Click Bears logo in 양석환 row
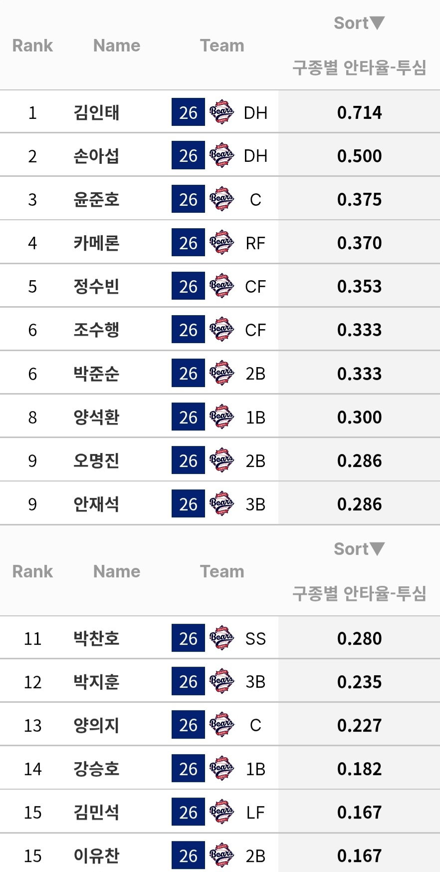This screenshot has height=872, width=440. pos(221,417)
